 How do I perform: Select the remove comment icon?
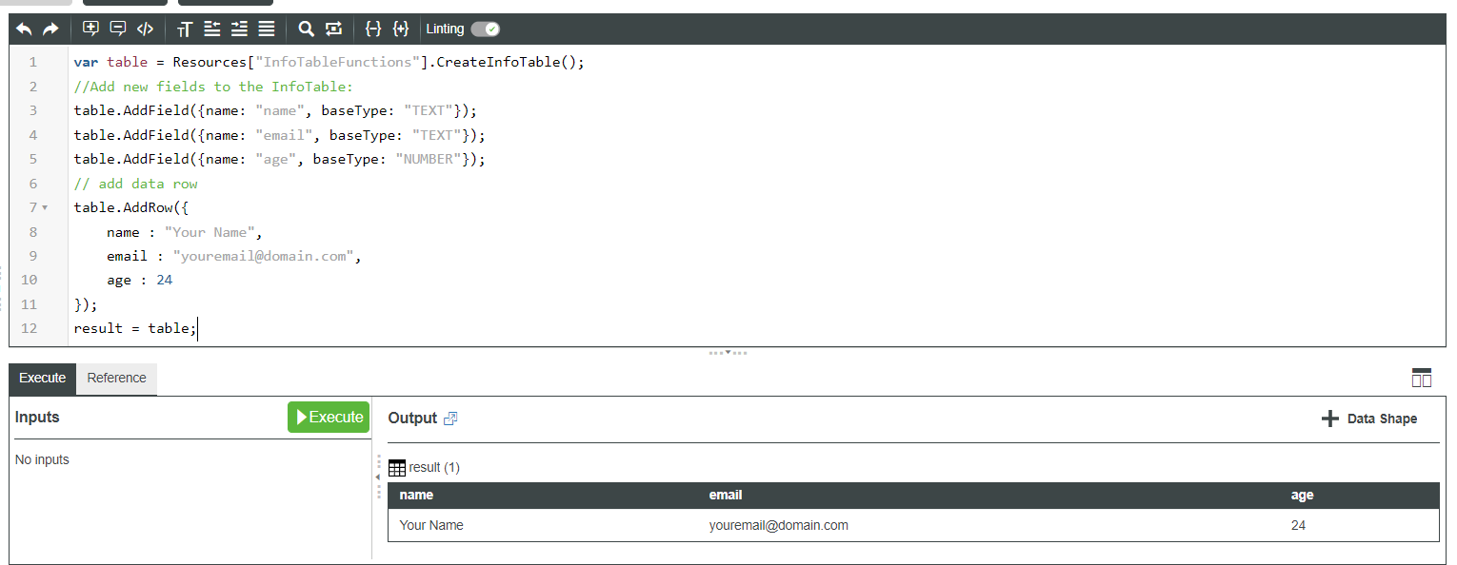click(117, 29)
